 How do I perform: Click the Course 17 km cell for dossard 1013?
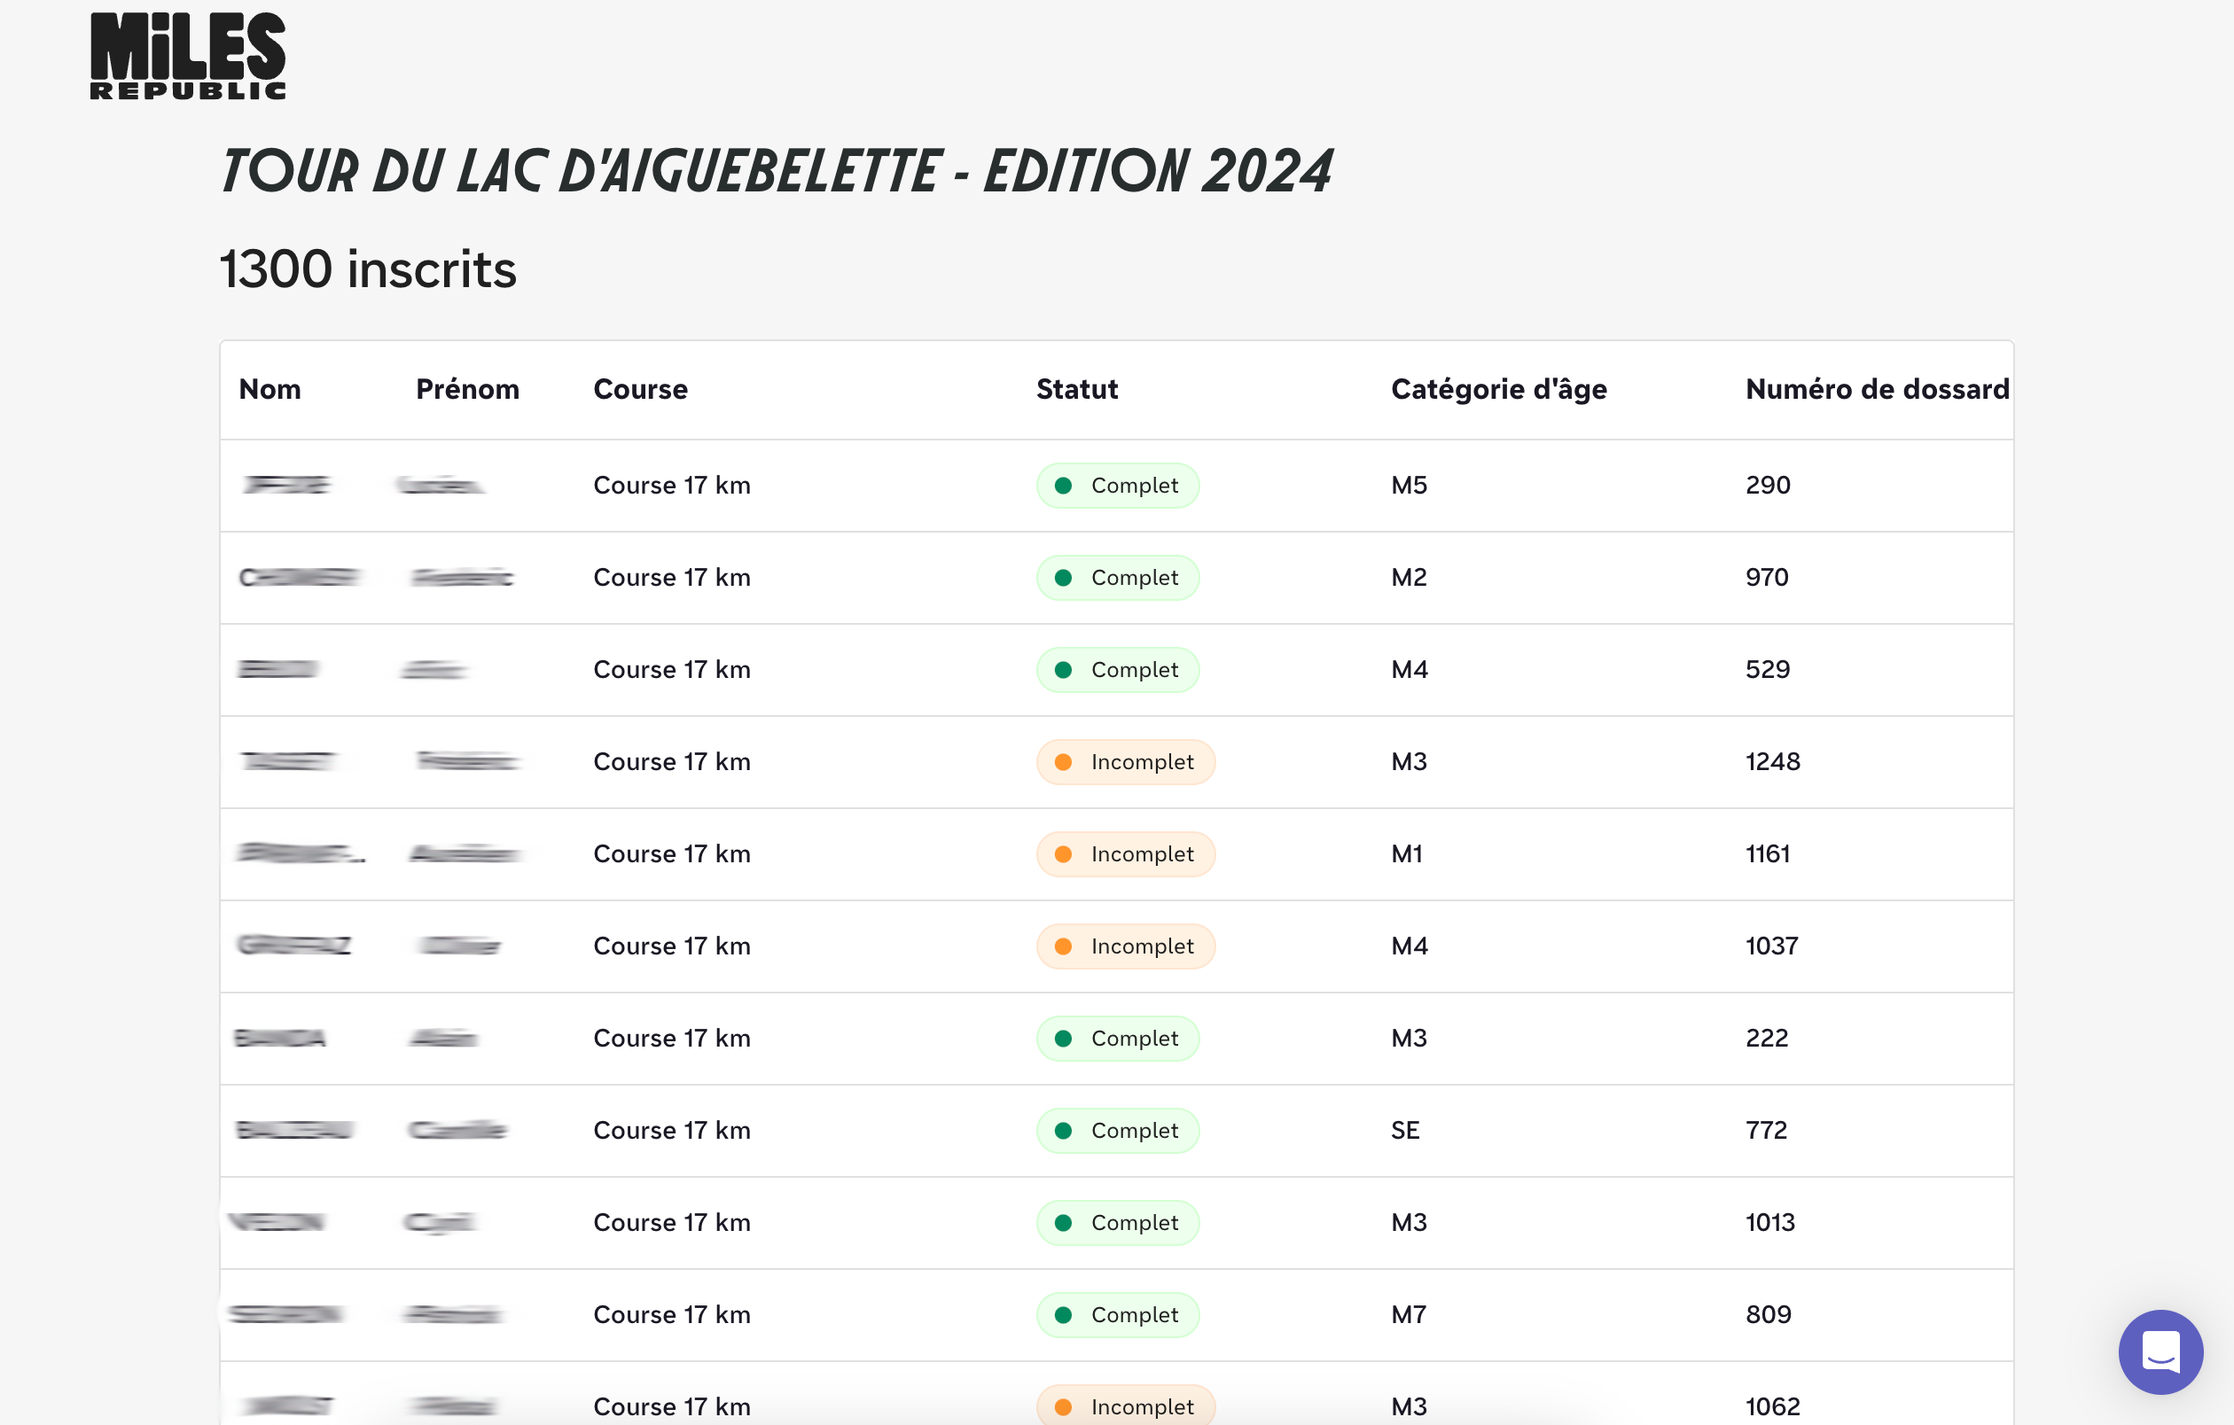click(x=672, y=1222)
